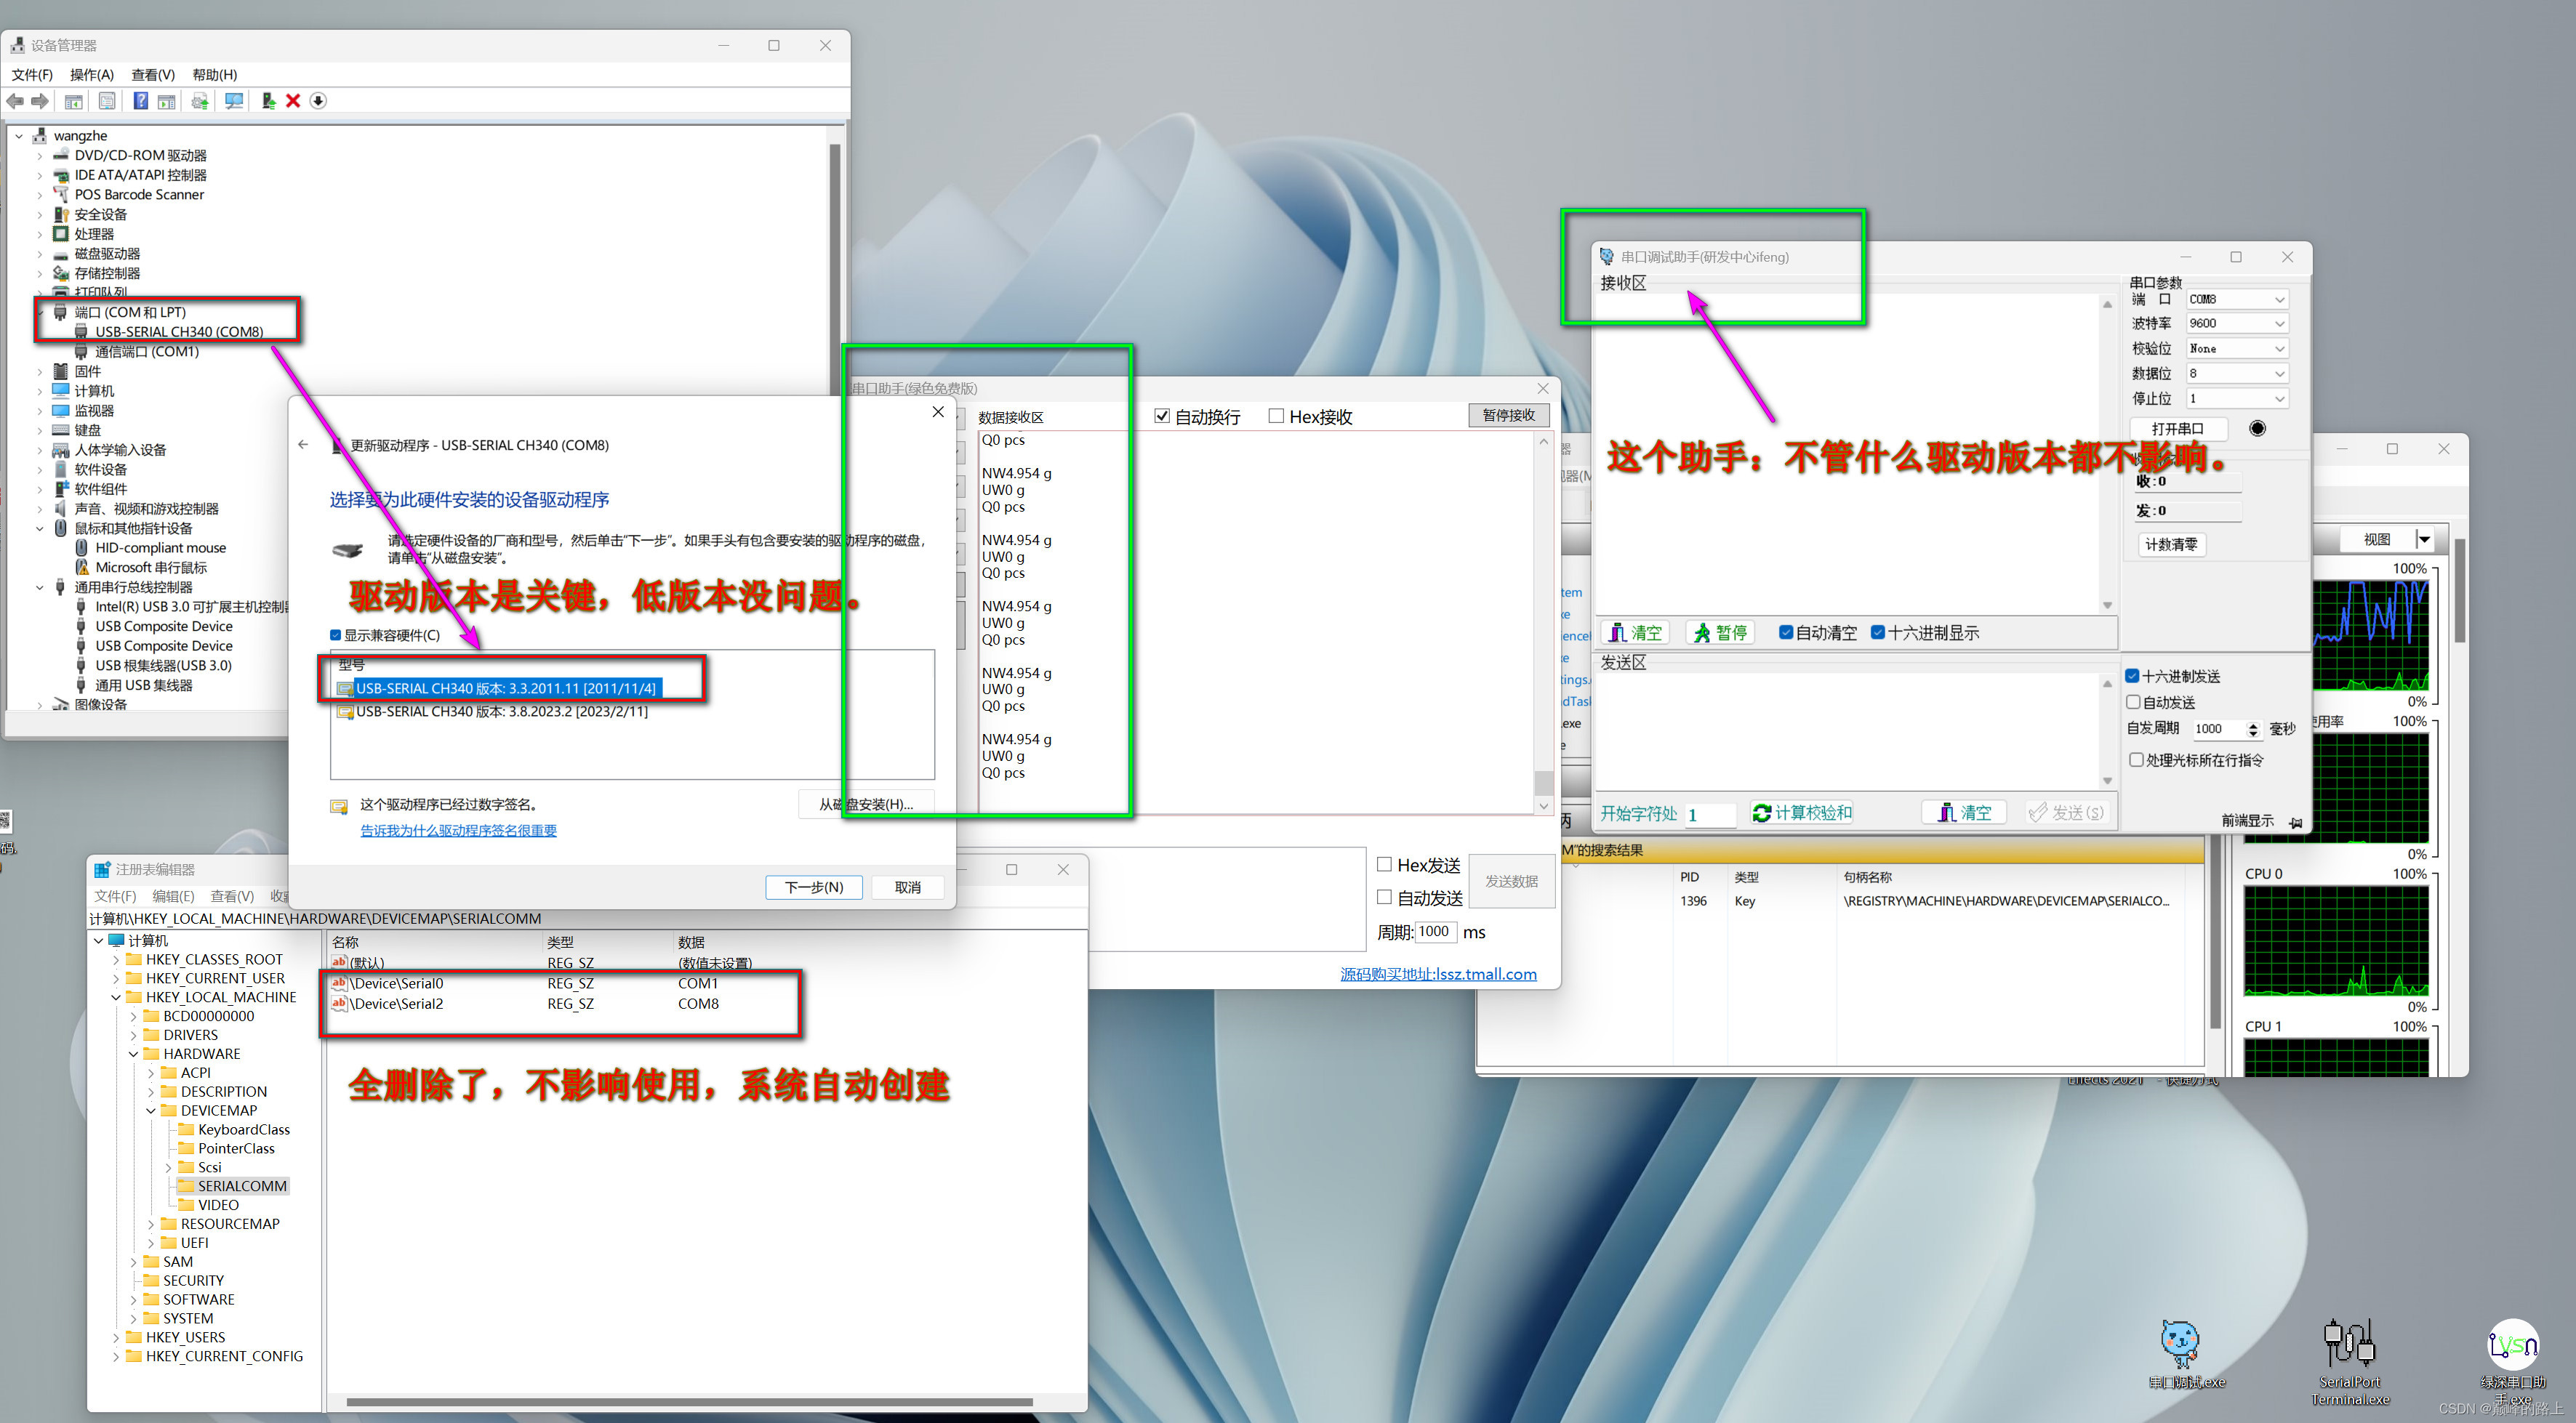Open the 波特率 9600 baud rate dropdown
Image resolution: width=2576 pixels, height=1423 pixels.
pos(2237,324)
